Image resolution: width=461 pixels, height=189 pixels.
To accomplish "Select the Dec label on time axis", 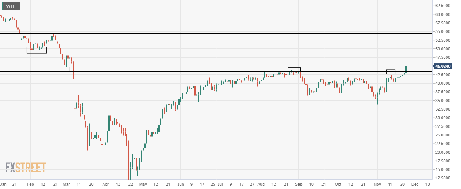I will 415,184.
